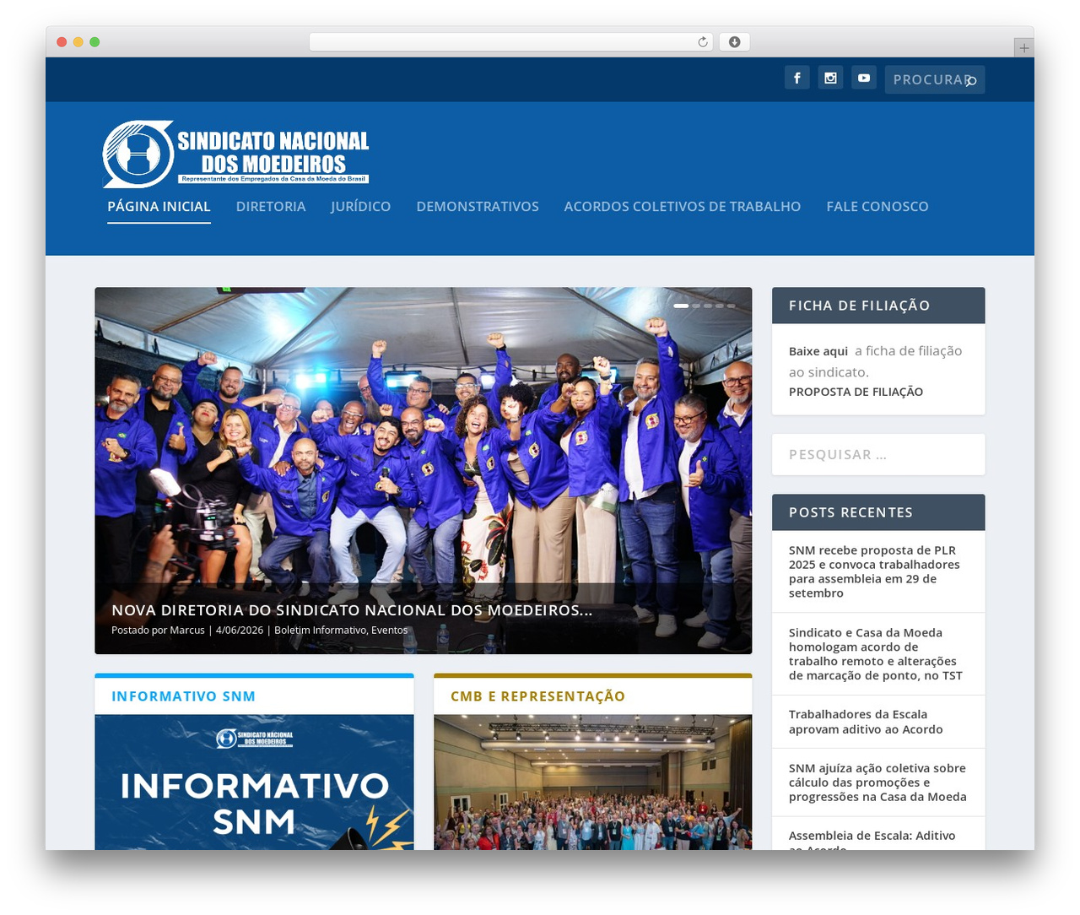Click the Informativo SNM section heading
Screen dimensions: 1080x915
point(183,696)
